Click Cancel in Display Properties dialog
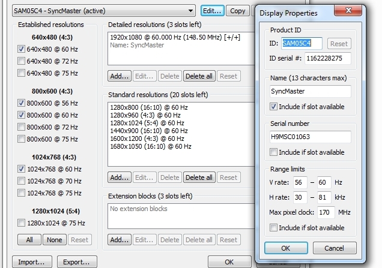 (334, 248)
